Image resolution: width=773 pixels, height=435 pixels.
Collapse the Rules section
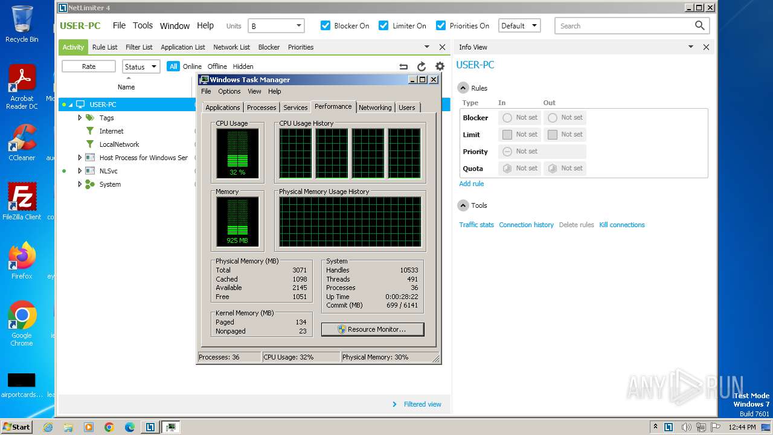(x=463, y=88)
